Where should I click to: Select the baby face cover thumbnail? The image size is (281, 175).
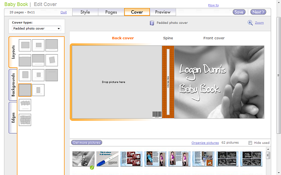pyautogui.click(x=83, y=159)
